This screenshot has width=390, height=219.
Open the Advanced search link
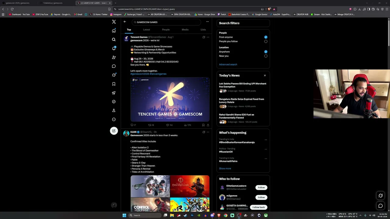(228, 64)
